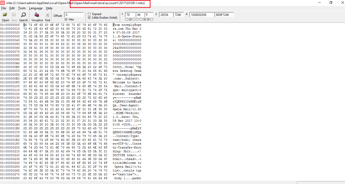Click the greyed Save floppy disk icon
Image resolution: width=345 pixels, height=184 pixels.
[14, 15]
